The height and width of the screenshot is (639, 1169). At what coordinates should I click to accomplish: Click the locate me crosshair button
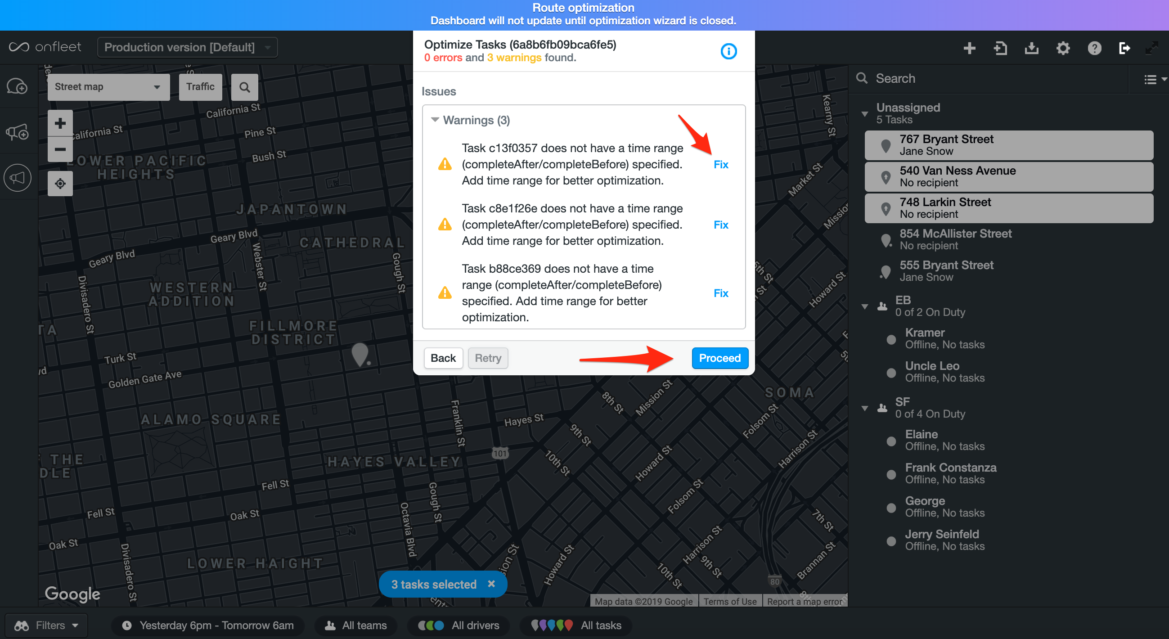[x=60, y=184]
